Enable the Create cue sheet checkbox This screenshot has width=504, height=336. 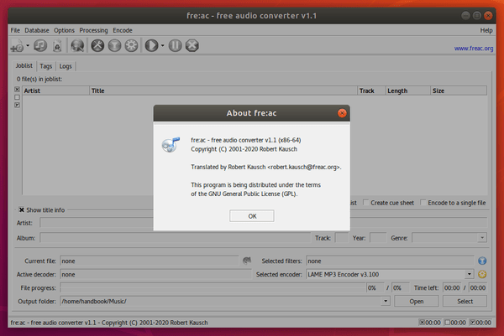[365, 202]
